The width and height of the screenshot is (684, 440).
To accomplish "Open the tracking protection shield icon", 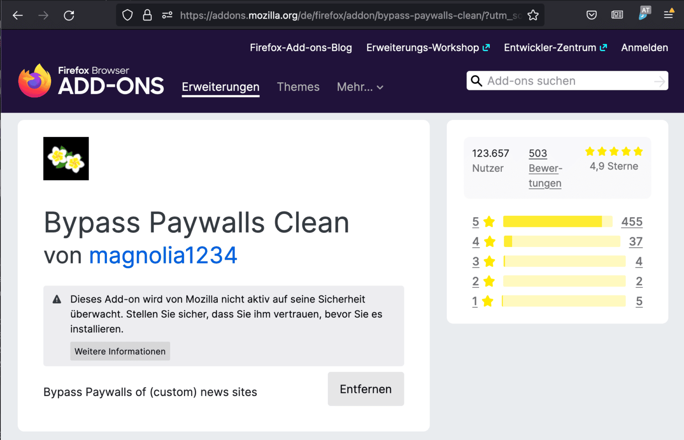I will tap(127, 16).
